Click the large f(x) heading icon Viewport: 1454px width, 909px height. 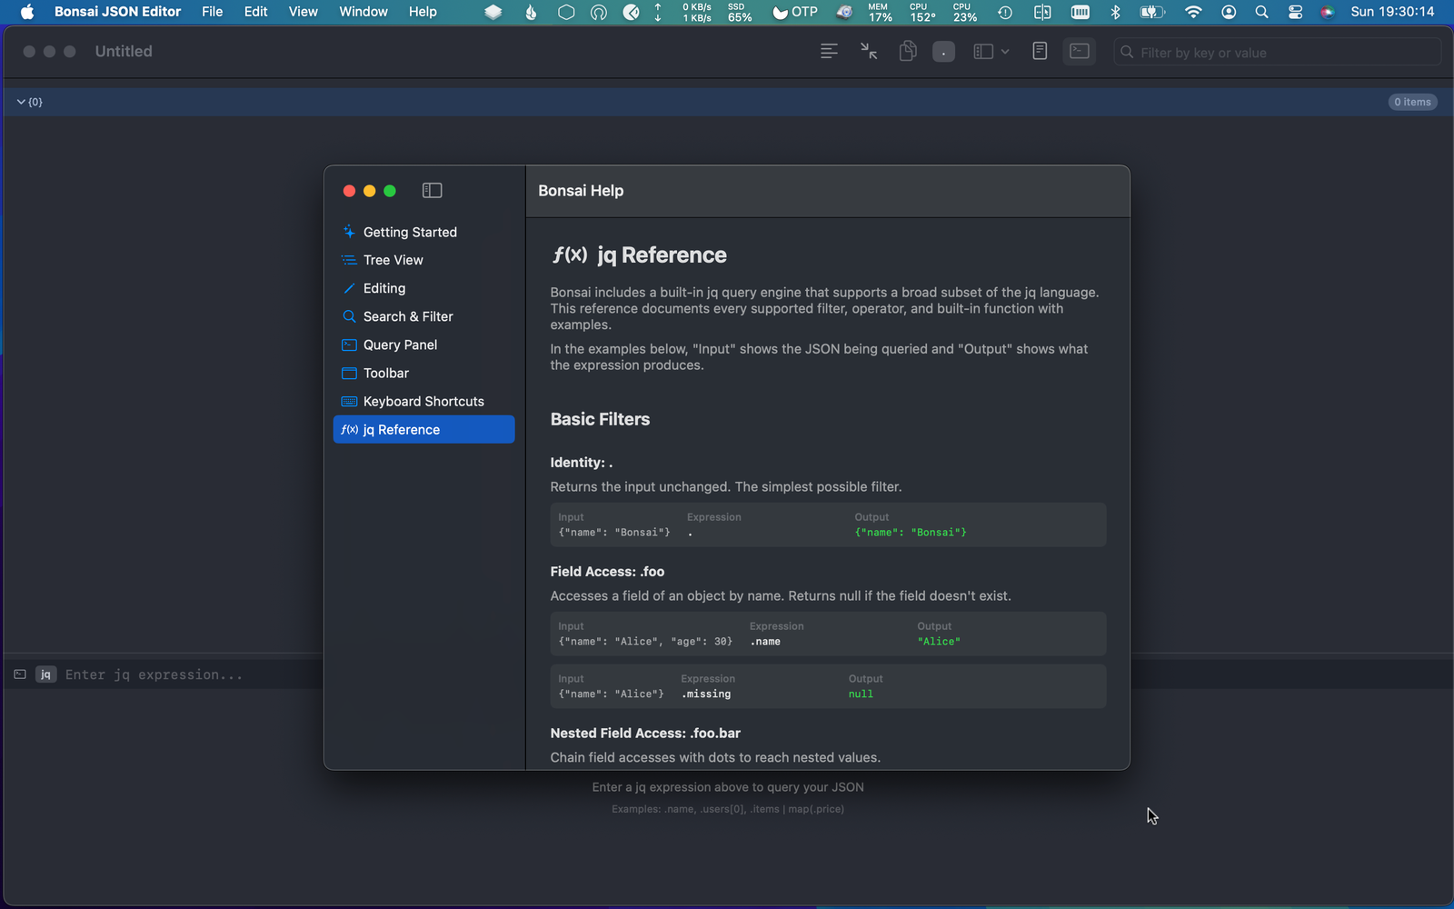570,255
